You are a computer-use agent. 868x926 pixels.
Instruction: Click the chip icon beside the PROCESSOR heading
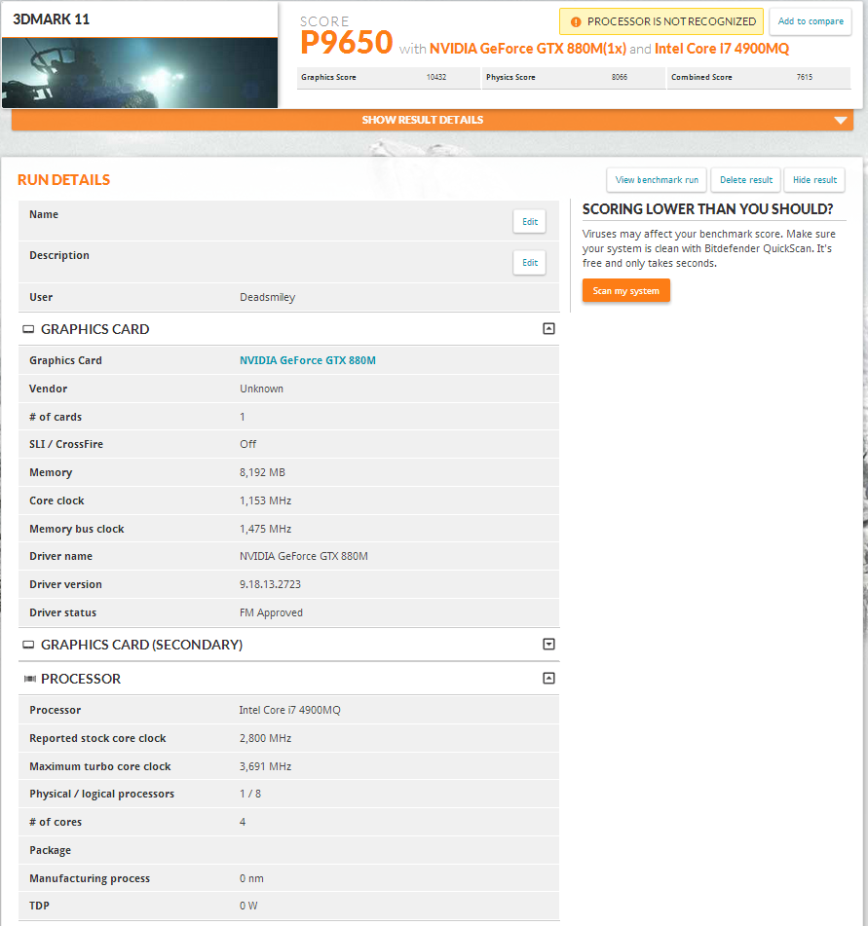pos(29,679)
